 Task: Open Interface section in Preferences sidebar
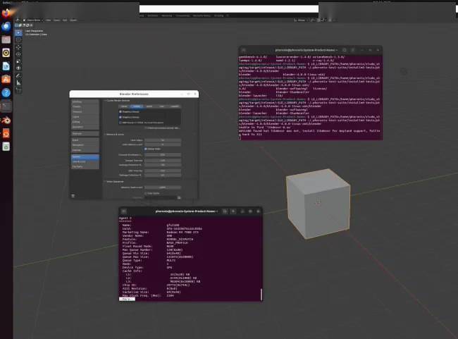pos(85,101)
